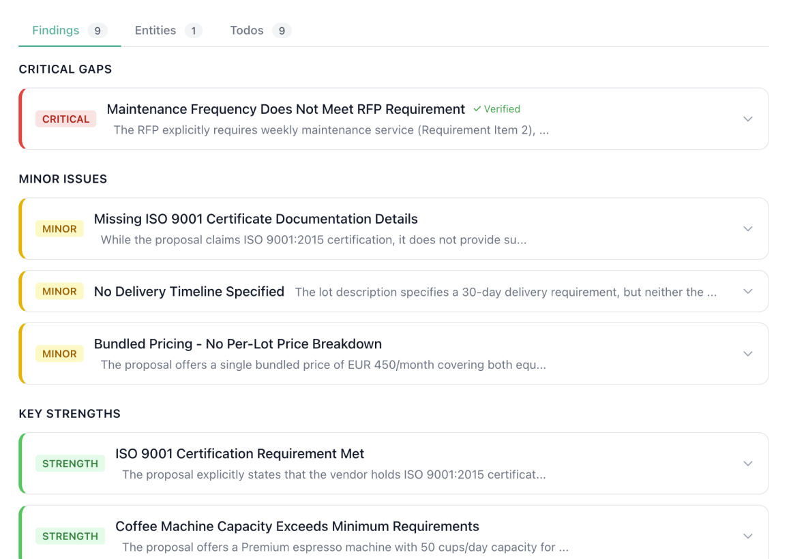Click MINOR badge on ISO Certificate finding
The width and height of the screenshot is (791, 559).
[59, 229]
